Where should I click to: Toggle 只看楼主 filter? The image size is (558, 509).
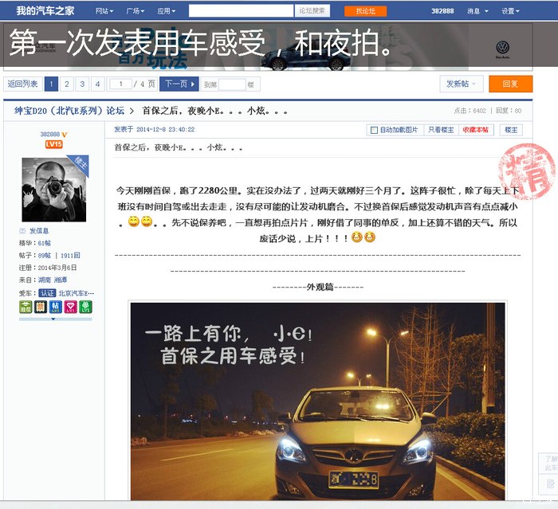[441, 130]
